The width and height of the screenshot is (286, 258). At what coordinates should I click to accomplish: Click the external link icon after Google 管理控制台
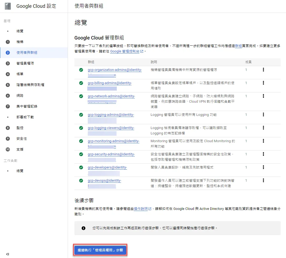[x=142, y=51]
